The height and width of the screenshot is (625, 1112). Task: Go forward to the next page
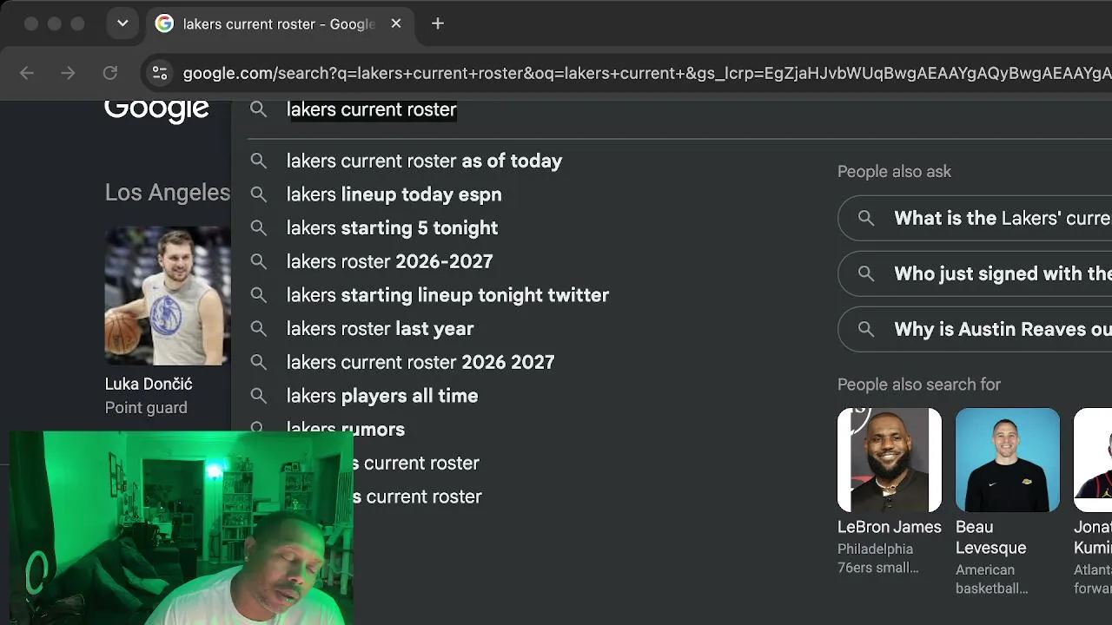pyautogui.click(x=69, y=73)
